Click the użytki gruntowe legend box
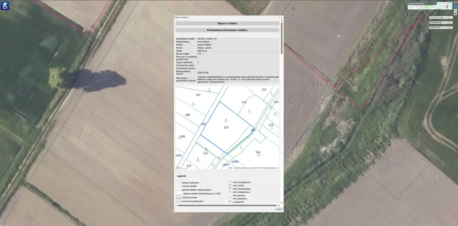The image size is (458, 226). pyautogui.click(x=179, y=197)
